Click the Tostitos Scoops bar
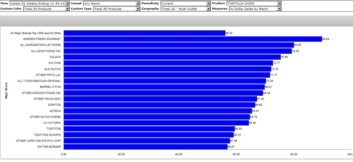The height and width of the screenshot is (162, 353). (x=149, y=135)
